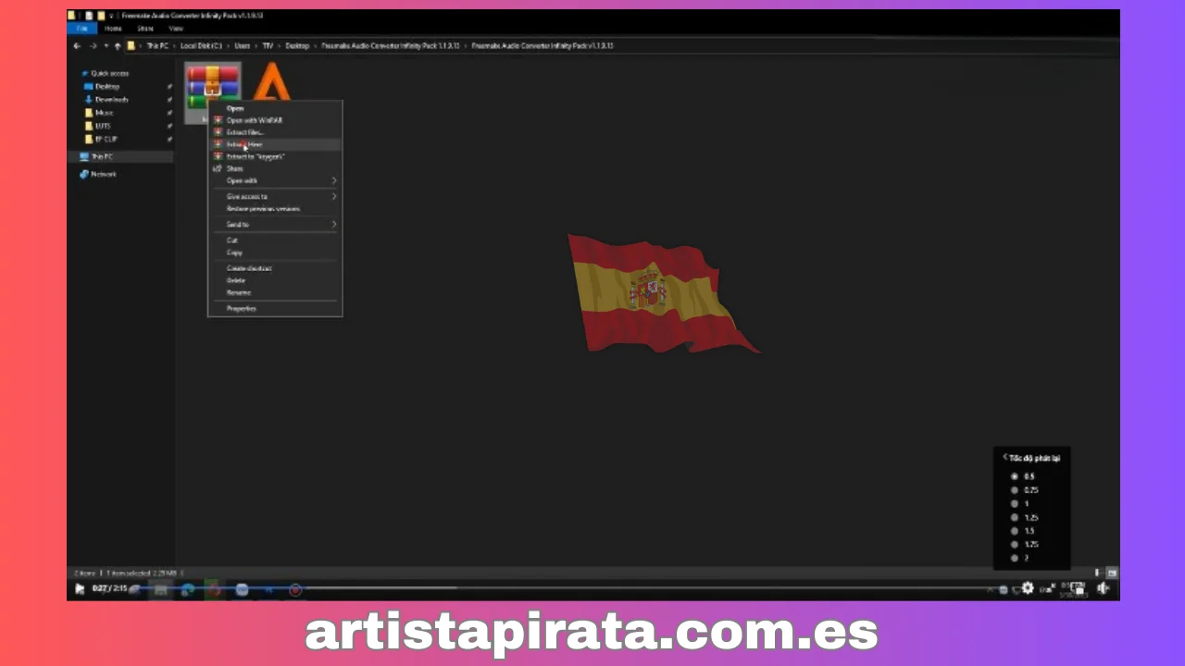Select 0.5 playback speed
1185x666 pixels.
(x=1023, y=476)
